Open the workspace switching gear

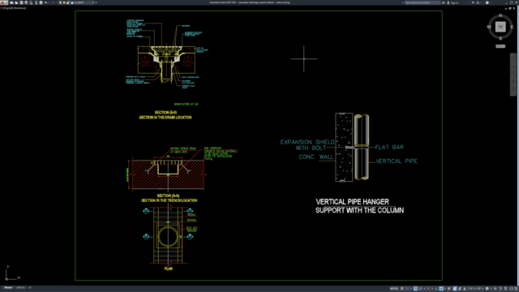pyautogui.click(x=487, y=289)
